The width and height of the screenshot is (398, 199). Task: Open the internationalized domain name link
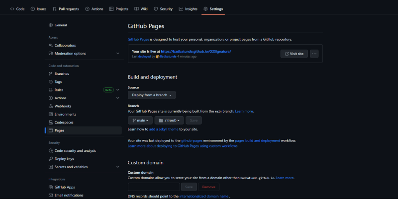pos(204,196)
